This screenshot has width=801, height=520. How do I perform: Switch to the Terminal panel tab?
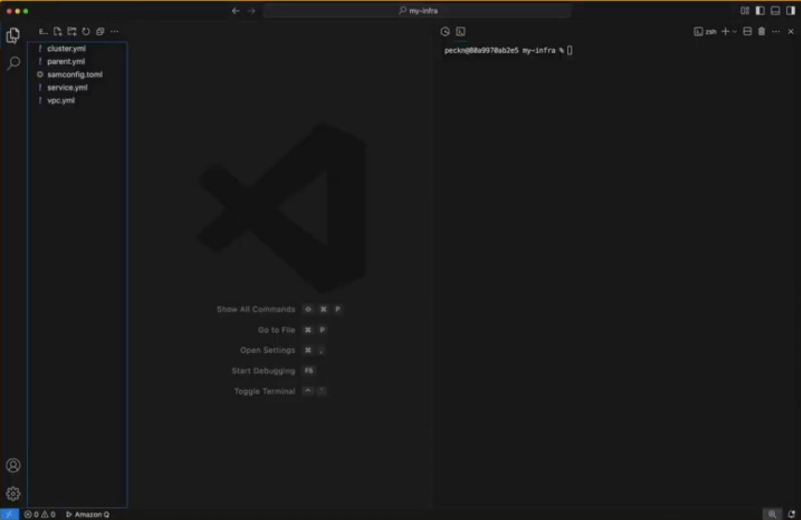click(461, 32)
